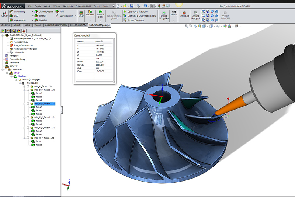The image size is (295, 197).
Task: Open the Wirecut EDM dropdown arrow
Action: point(100,21)
